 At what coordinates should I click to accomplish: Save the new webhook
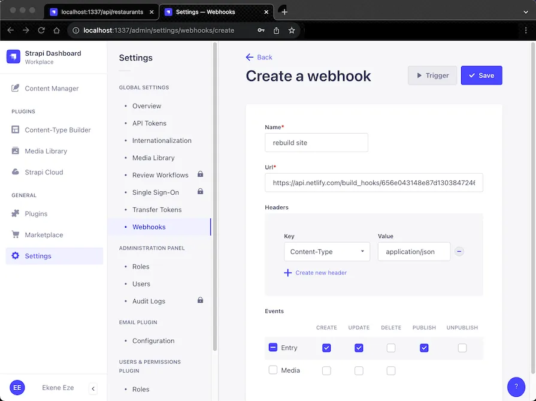(x=481, y=75)
